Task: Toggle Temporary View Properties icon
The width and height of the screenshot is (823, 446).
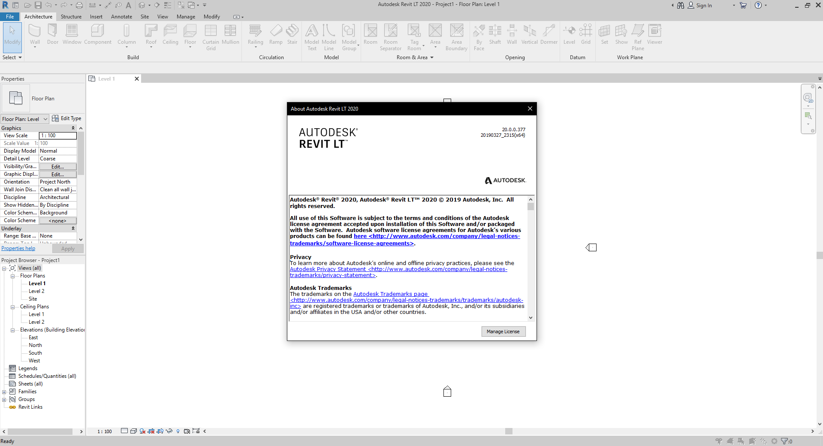Action: (x=187, y=431)
